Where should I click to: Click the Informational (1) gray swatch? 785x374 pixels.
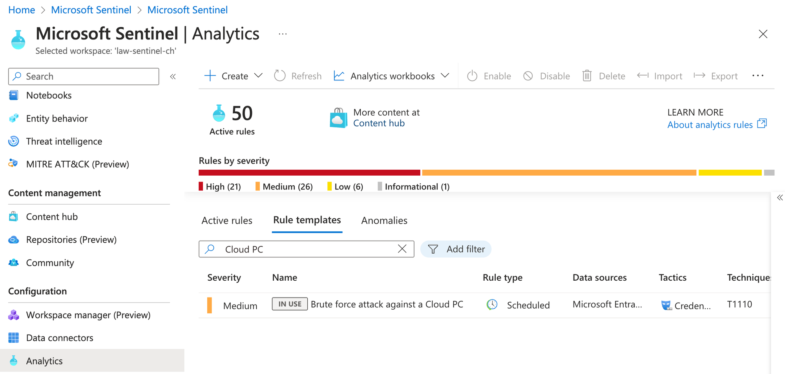click(380, 186)
